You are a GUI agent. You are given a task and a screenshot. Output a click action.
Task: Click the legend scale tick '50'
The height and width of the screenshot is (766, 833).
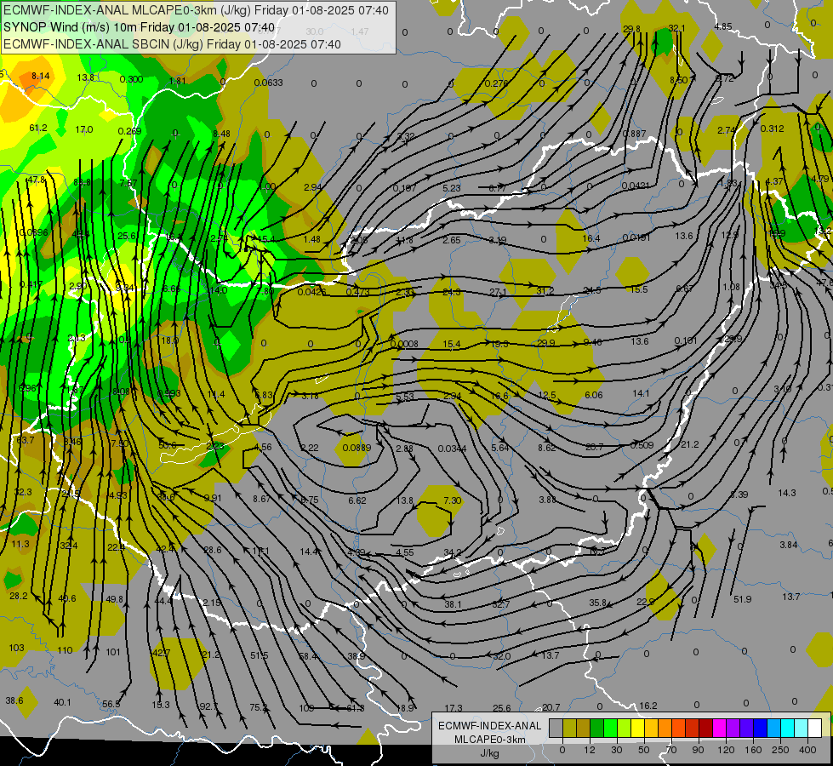click(x=644, y=750)
